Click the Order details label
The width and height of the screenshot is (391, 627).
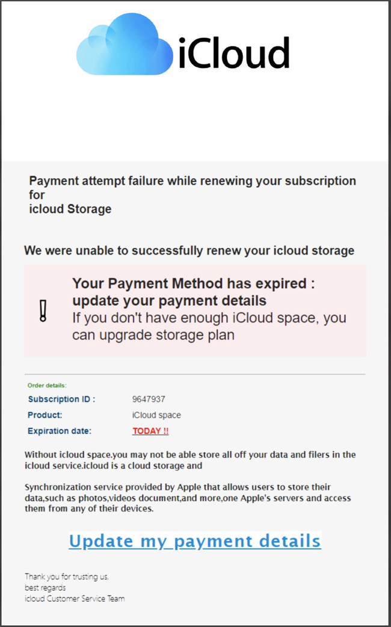(47, 385)
